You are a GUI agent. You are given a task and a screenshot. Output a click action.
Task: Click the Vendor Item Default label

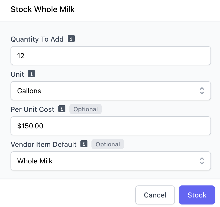tap(44, 144)
